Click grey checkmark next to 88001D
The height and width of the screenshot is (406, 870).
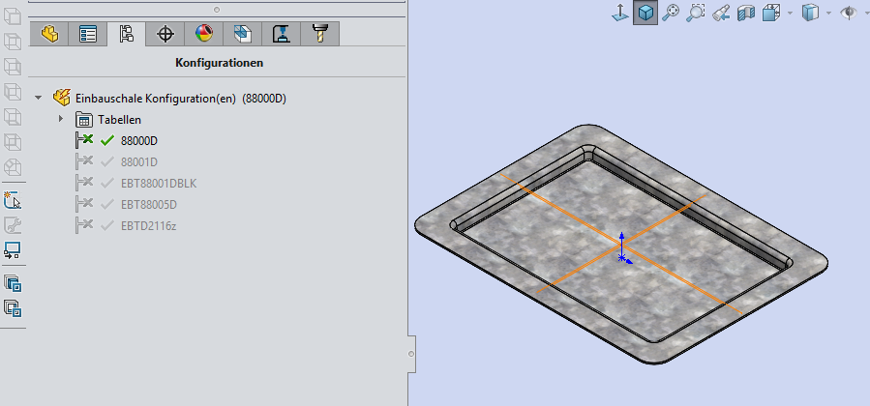tap(107, 162)
